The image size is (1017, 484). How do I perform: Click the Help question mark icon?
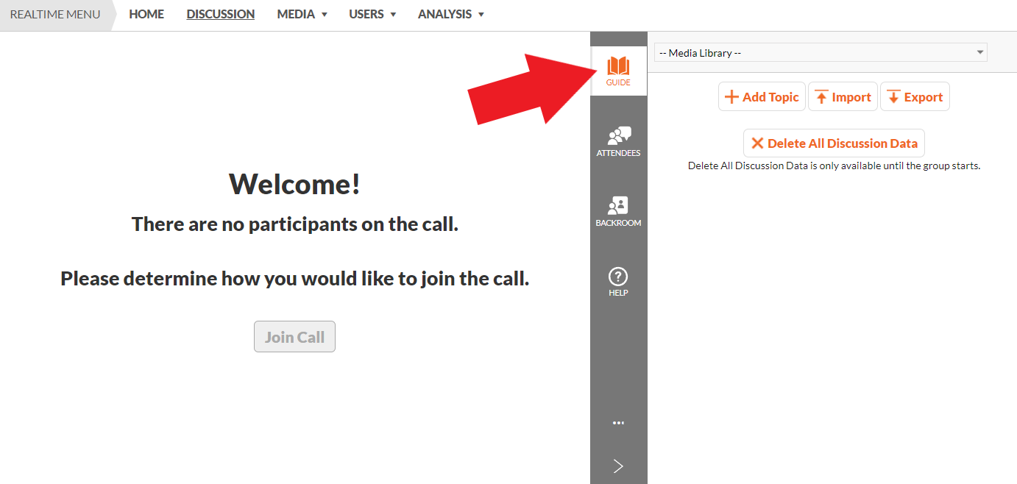tap(618, 277)
